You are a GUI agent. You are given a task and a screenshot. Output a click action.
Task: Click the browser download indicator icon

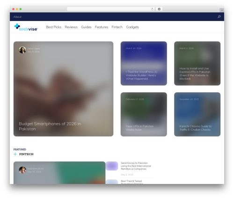pos(159,9)
